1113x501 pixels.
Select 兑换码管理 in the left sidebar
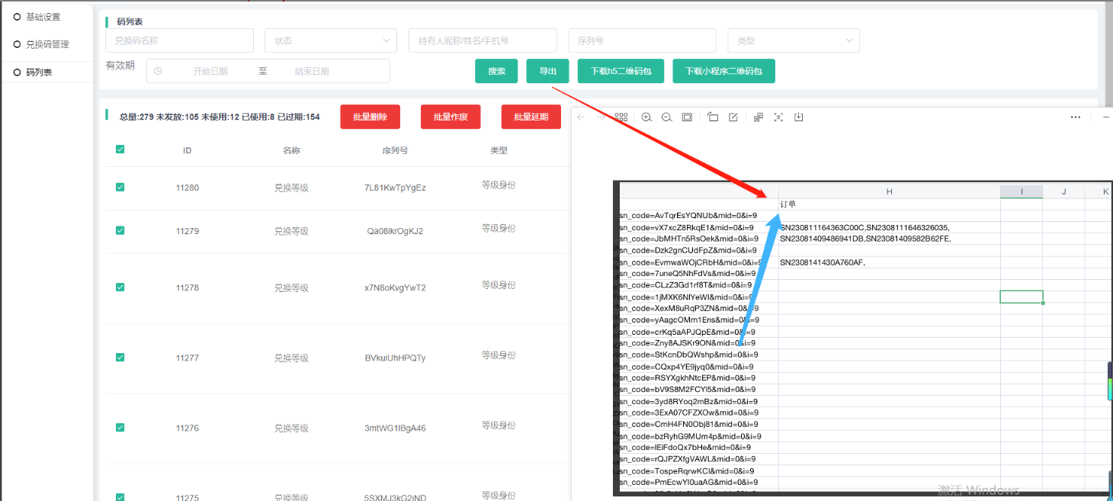(x=47, y=45)
